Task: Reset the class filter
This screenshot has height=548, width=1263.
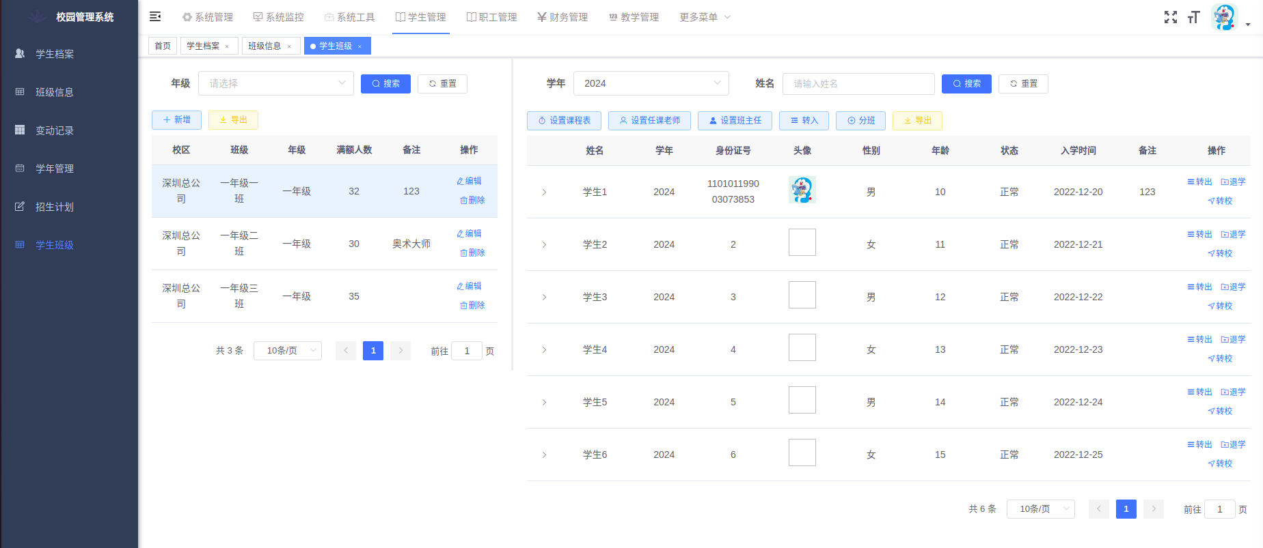Action: click(x=442, y=84)
